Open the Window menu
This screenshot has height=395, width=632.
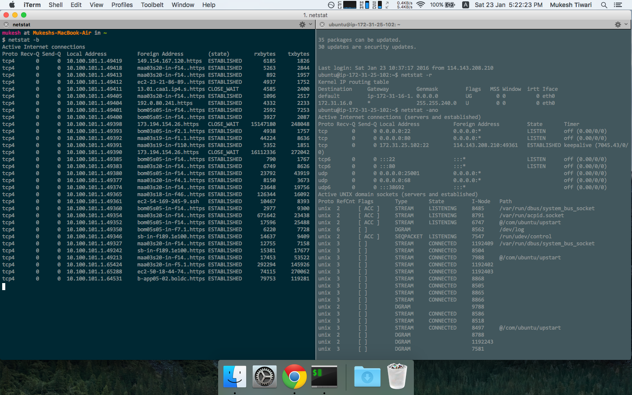[183, 5]
